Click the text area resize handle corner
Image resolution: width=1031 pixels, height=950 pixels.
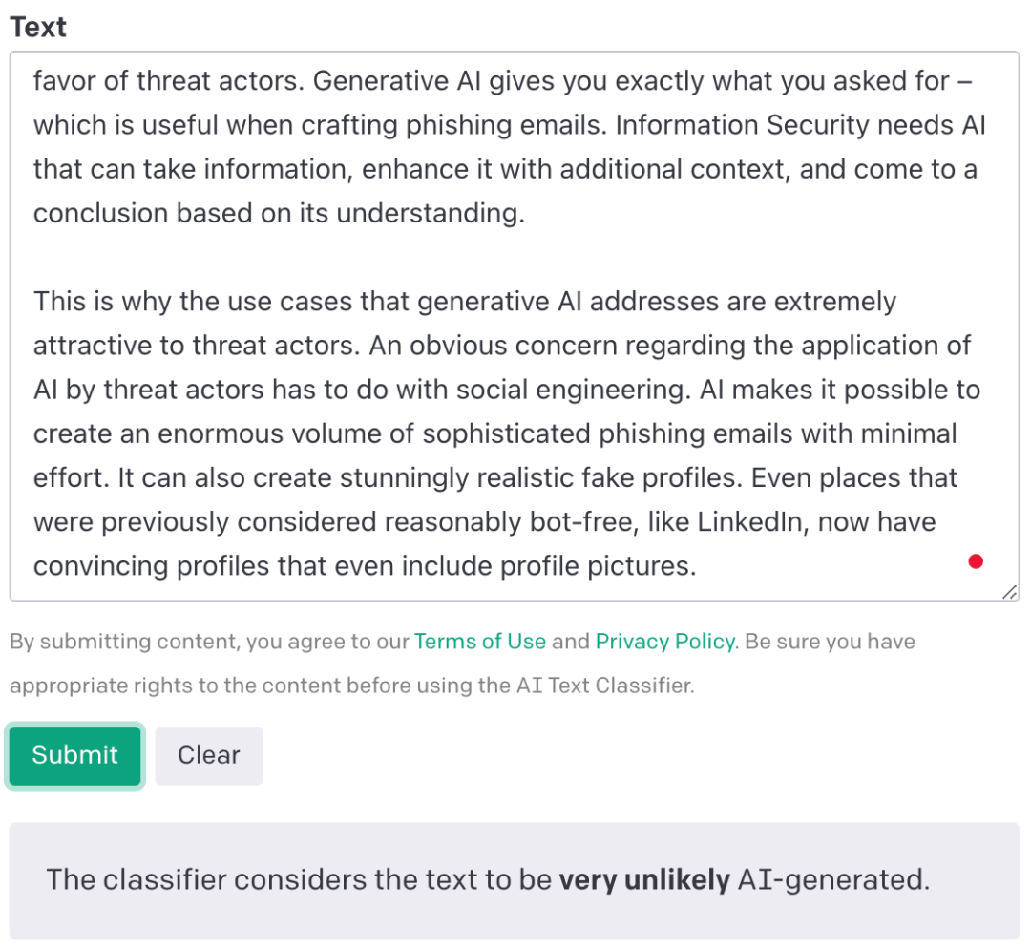click(1009, 592)
